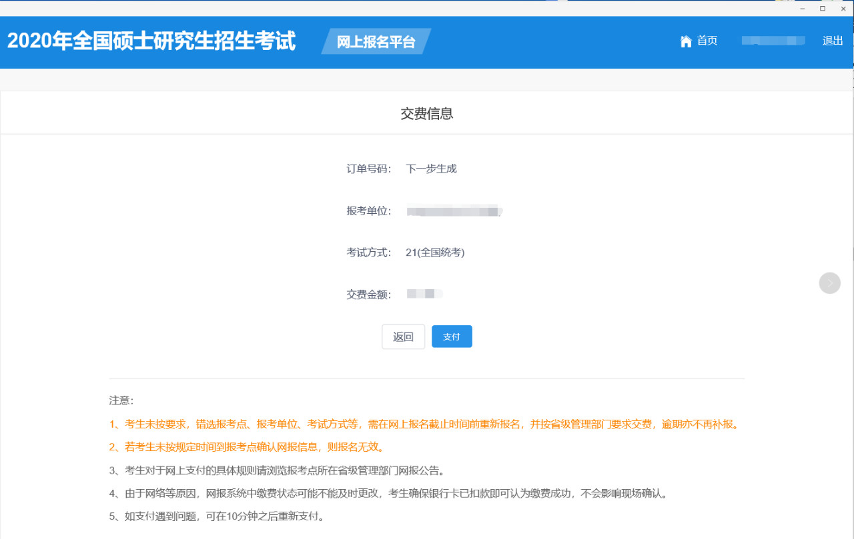Click the first orange notice about 错选报考点
Viewport: 854px width, 539px height.
[424, 424]
